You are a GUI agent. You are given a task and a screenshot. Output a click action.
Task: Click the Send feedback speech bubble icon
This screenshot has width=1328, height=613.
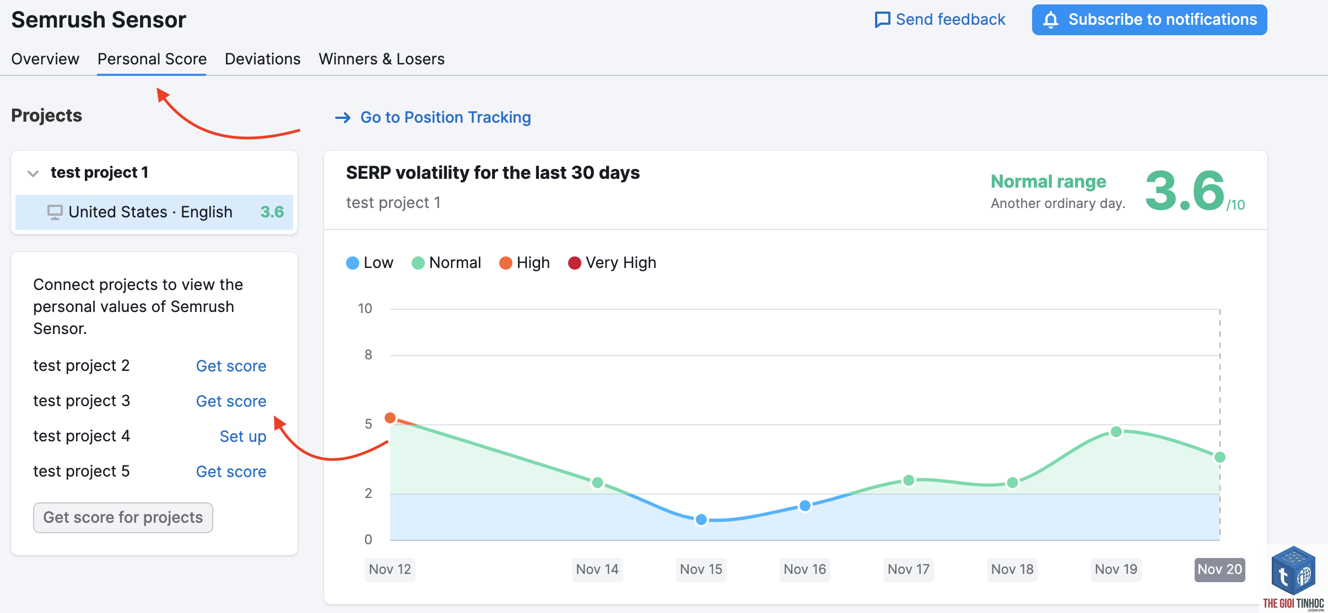(882, 20)
